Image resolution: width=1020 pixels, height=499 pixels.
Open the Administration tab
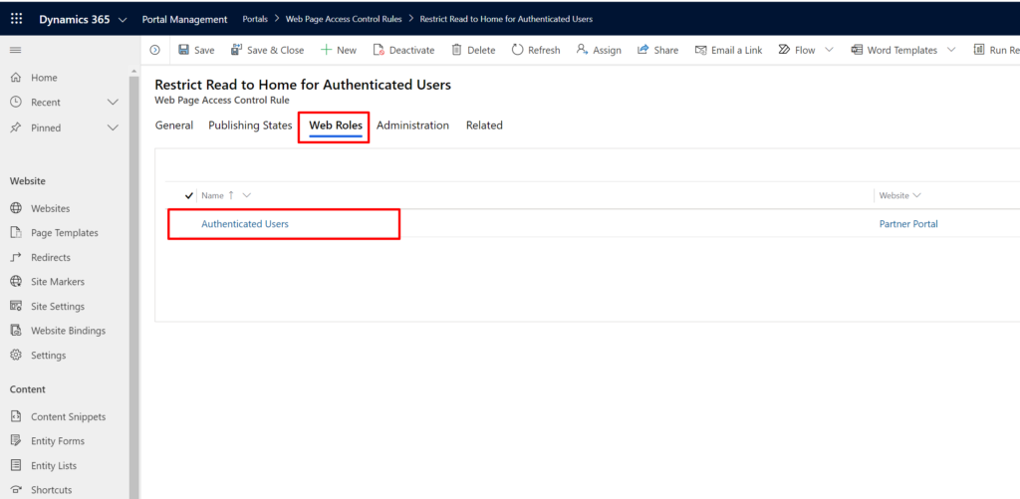[x=413, y=125]
